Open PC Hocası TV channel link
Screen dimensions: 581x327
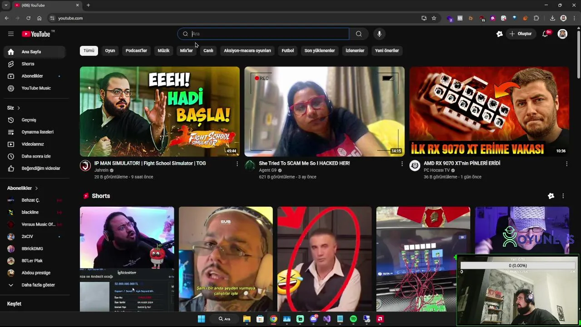437,170
